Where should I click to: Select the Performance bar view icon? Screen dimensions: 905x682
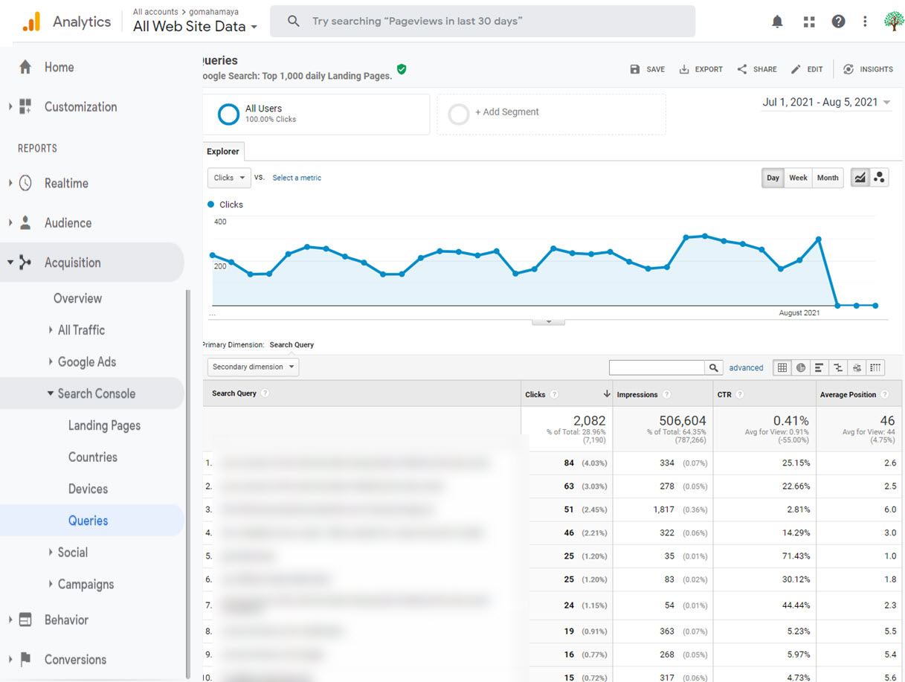[819, 367]
